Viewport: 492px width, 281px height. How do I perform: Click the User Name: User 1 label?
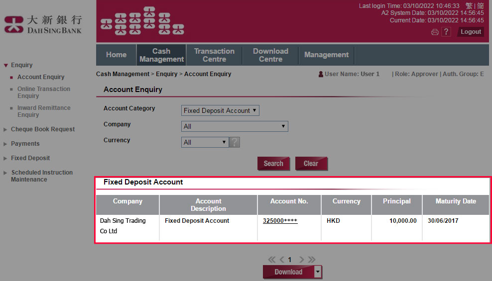(x=349, y=74)
